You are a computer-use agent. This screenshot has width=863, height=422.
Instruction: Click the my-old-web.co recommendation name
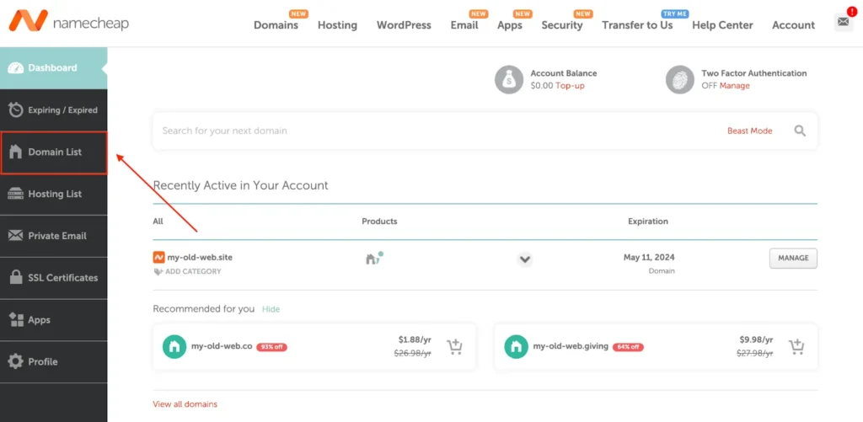point(222,346)
